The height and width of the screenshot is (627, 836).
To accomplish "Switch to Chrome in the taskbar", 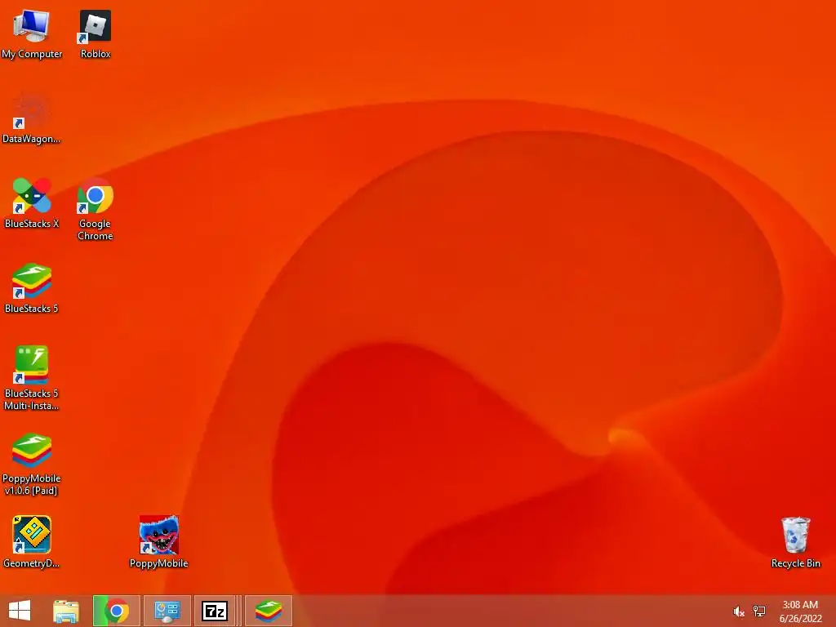I will 117,611.
